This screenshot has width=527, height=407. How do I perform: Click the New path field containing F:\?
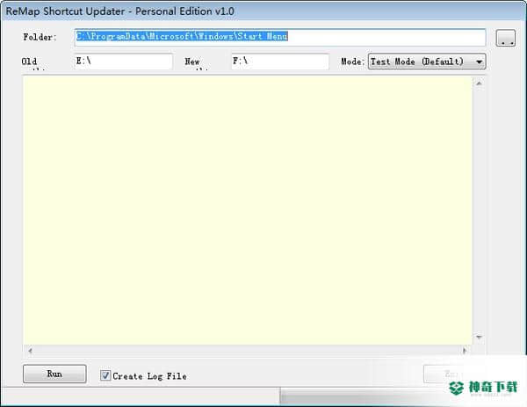tap(280, 62)
